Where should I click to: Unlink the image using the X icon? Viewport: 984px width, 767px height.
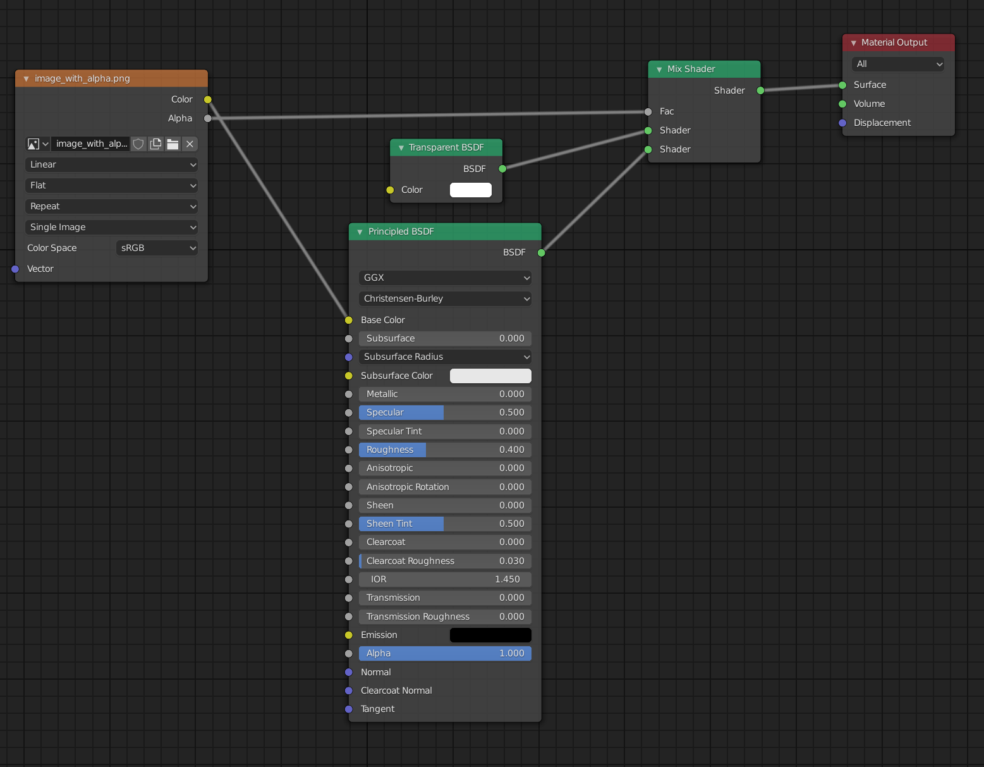coord(190,144)
